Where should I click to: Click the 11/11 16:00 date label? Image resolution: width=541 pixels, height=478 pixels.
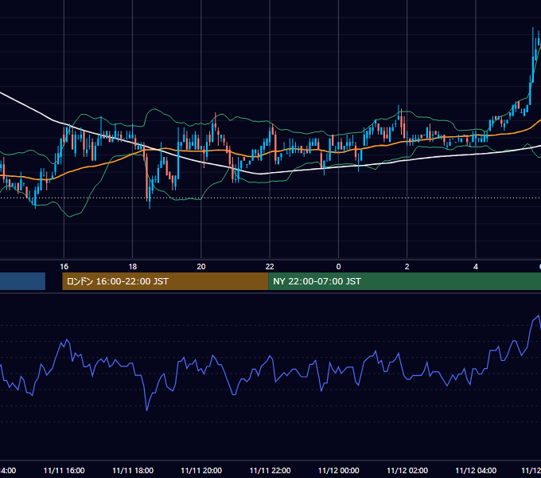click(x=64, y=470)
